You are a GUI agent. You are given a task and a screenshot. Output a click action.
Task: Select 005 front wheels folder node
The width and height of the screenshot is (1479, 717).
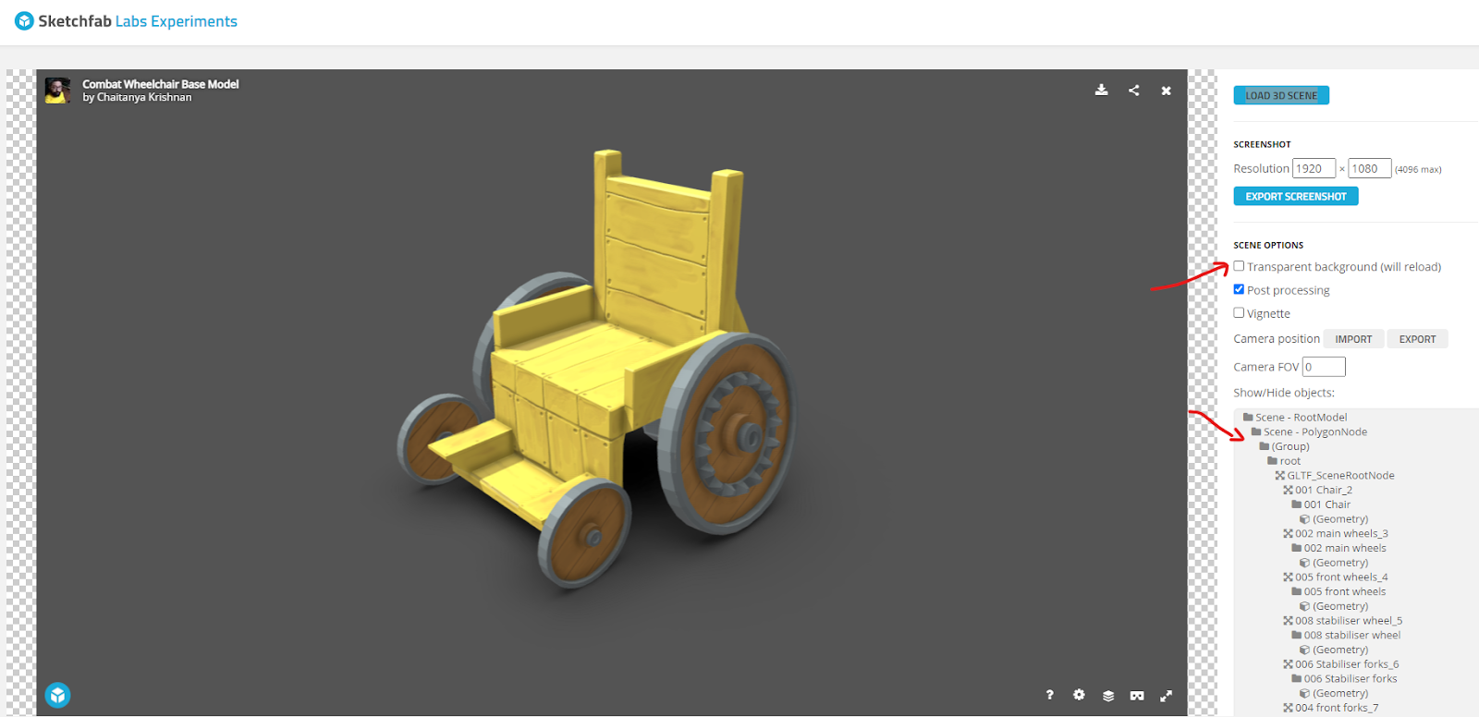click(1338, 591)
